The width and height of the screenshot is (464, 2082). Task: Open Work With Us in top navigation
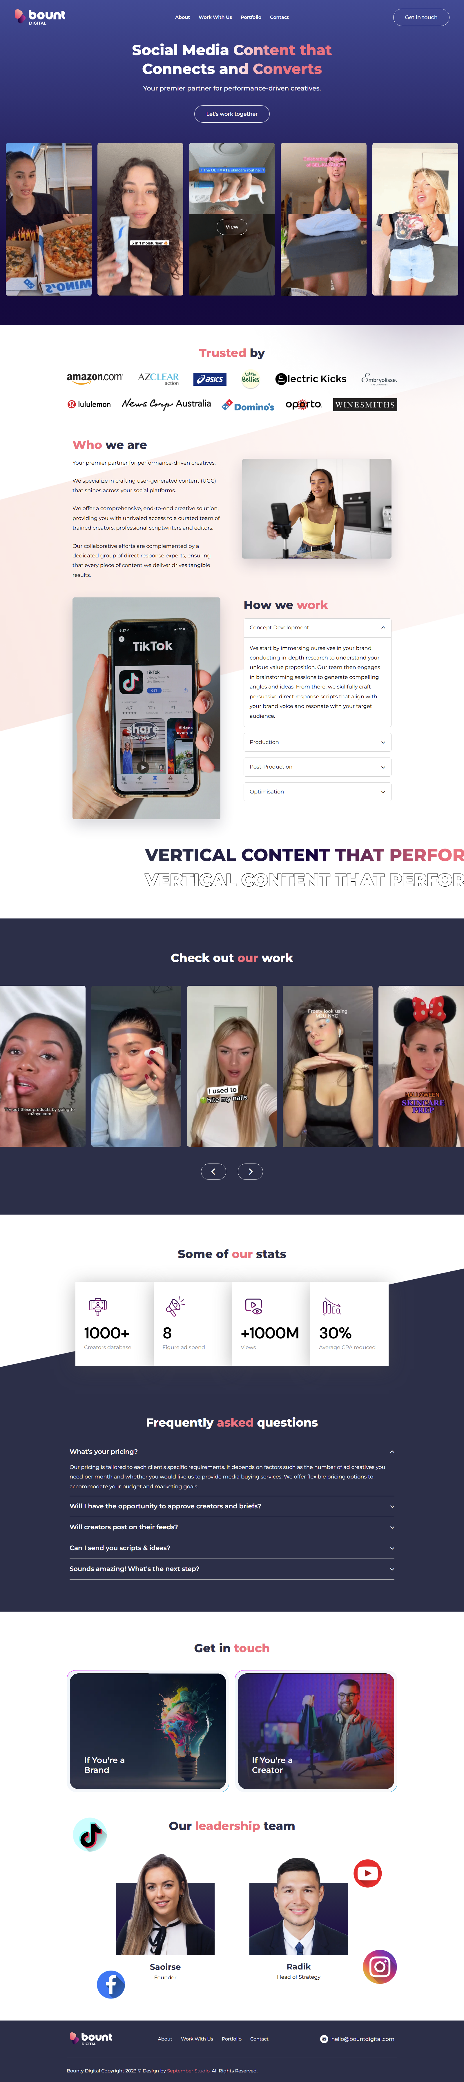[215, 17]
